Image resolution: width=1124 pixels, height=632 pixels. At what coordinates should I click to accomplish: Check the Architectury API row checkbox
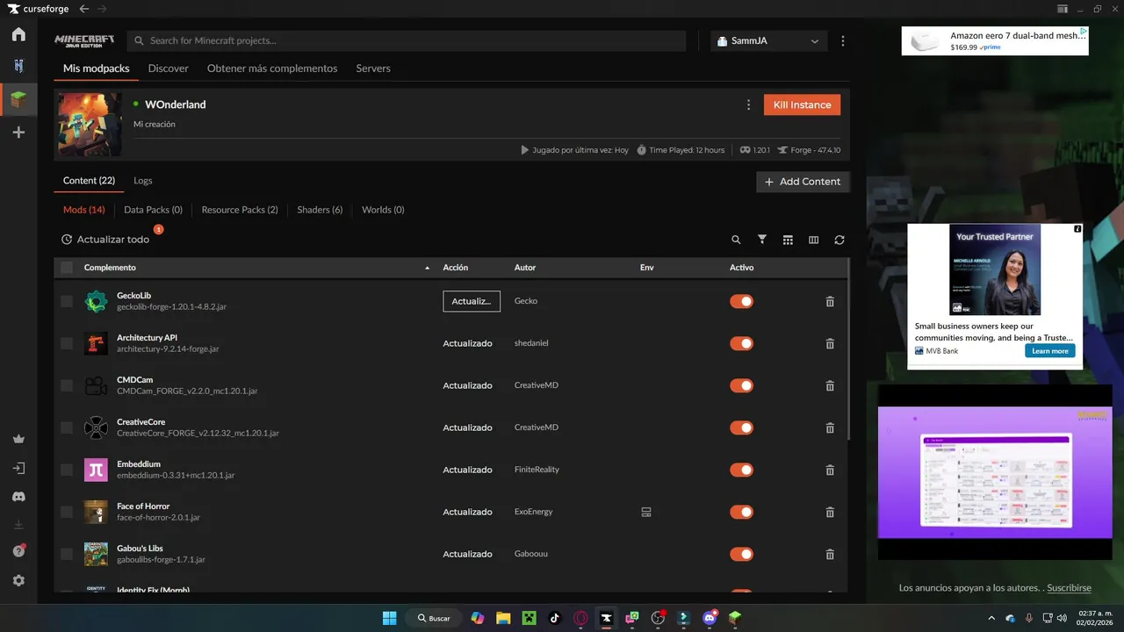coord(67,343)
